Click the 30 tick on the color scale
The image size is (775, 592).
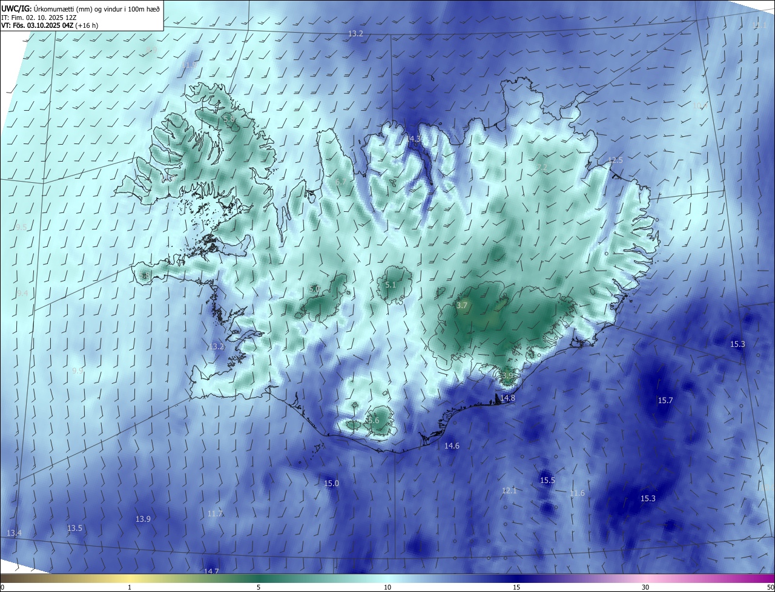pyautogui.click(x=645, y=588)
